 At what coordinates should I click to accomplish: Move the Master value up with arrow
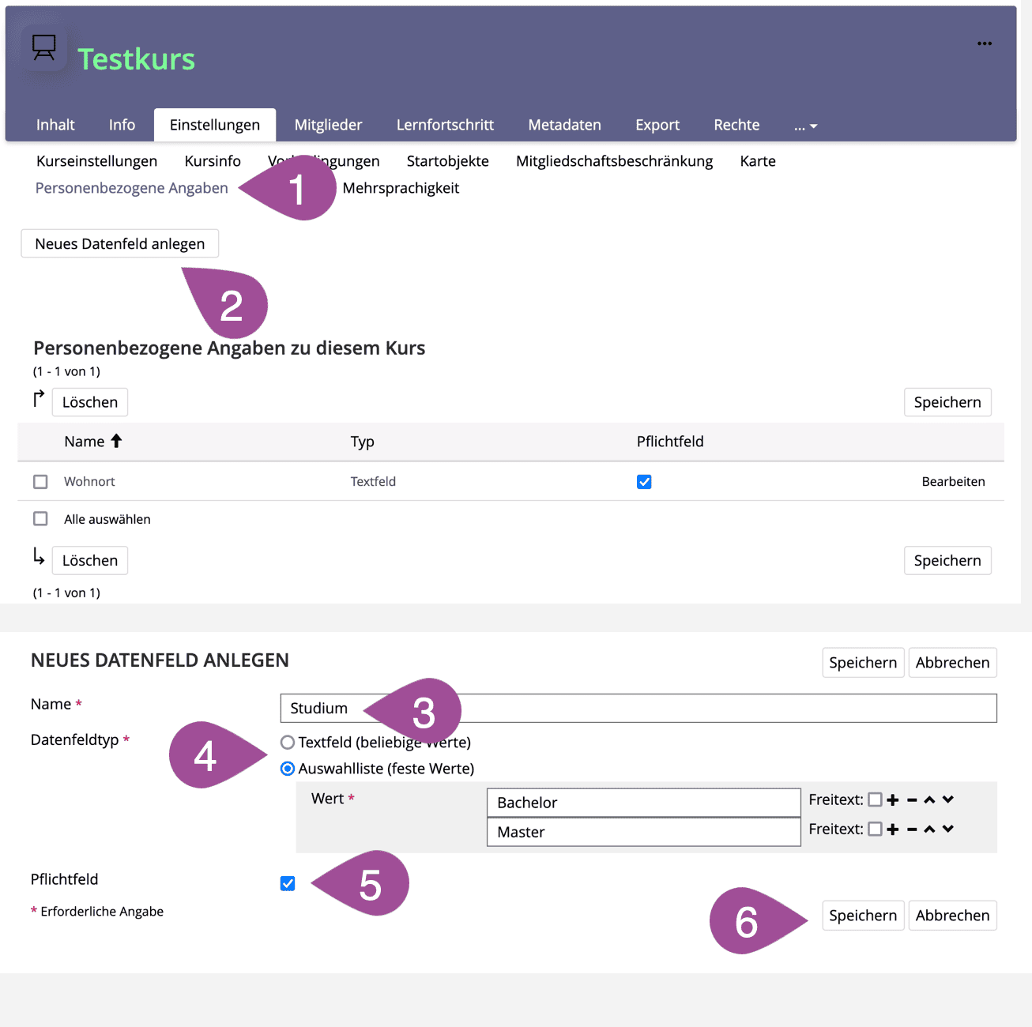coord(929,829)
